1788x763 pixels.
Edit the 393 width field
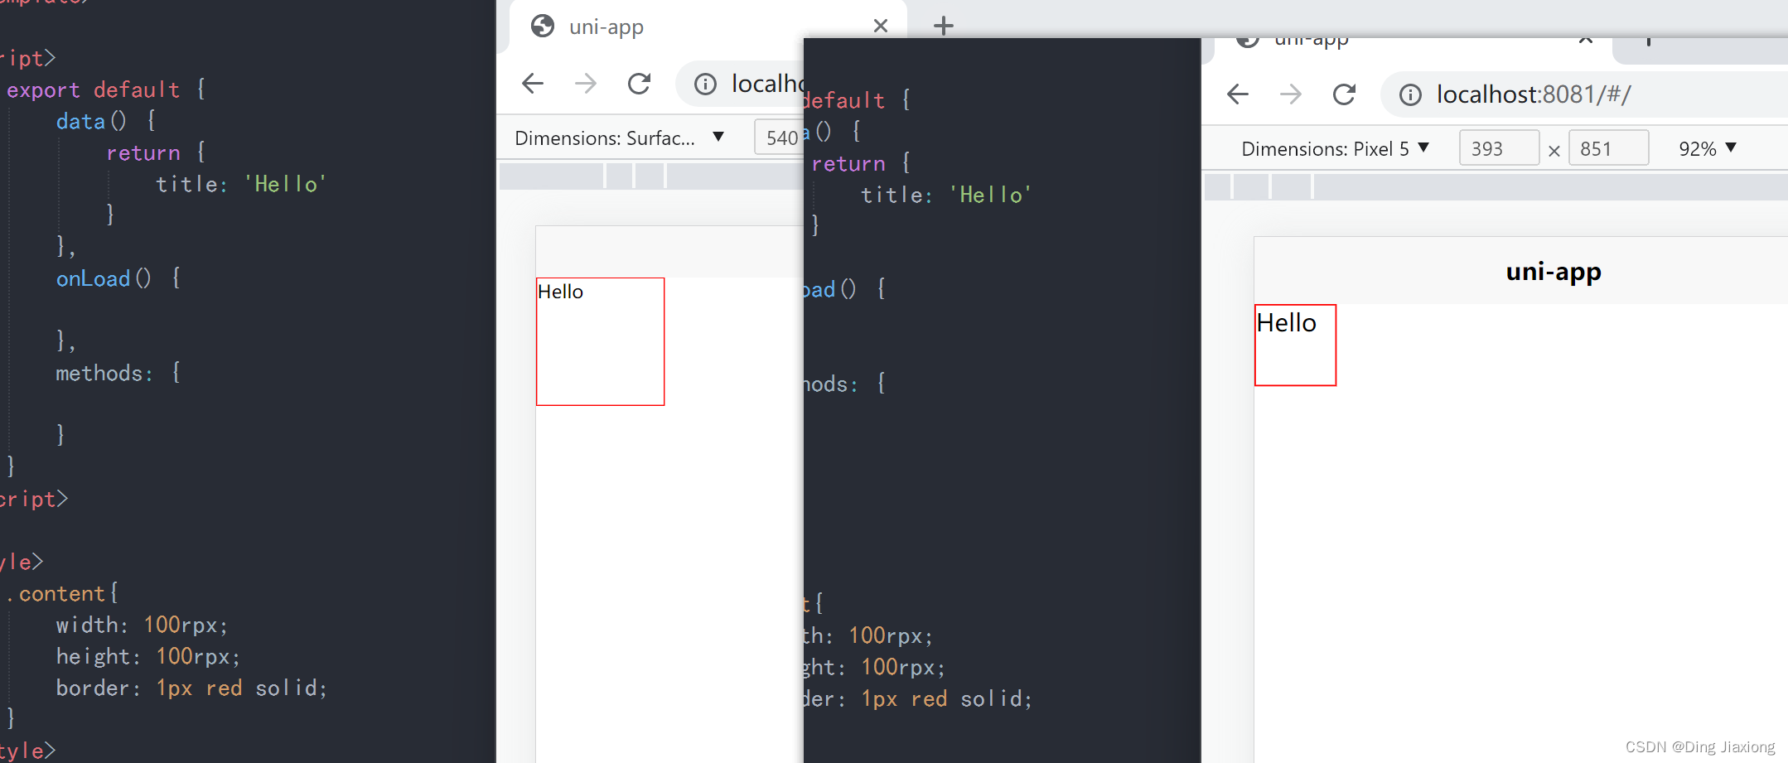1499,148
